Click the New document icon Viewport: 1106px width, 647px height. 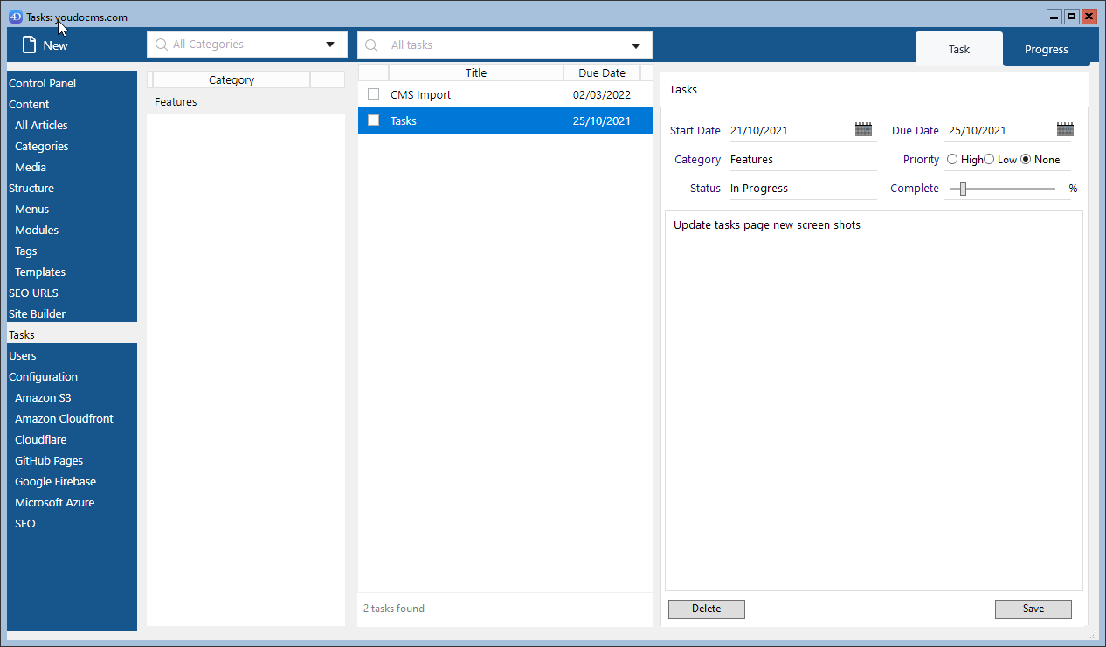29,45
